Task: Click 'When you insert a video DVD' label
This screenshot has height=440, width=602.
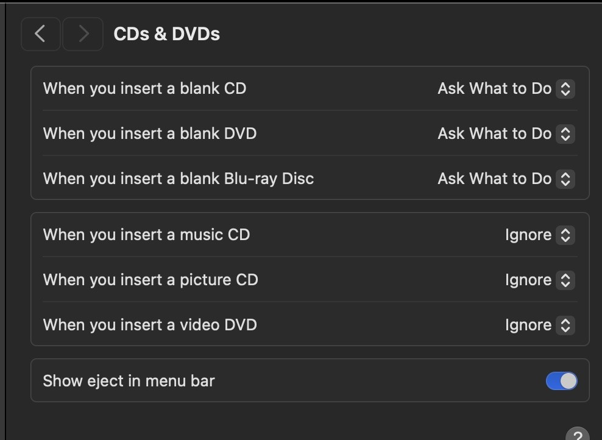Action: (150, 325)
